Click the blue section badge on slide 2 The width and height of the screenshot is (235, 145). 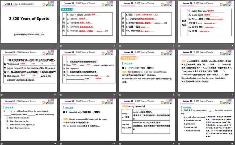point(68,9)
